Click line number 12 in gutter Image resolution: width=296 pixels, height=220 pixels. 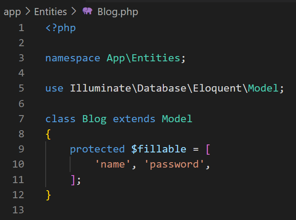18,195
